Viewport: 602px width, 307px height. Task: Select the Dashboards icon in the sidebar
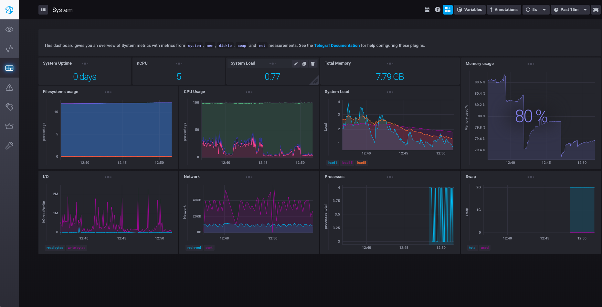[9, 68]
